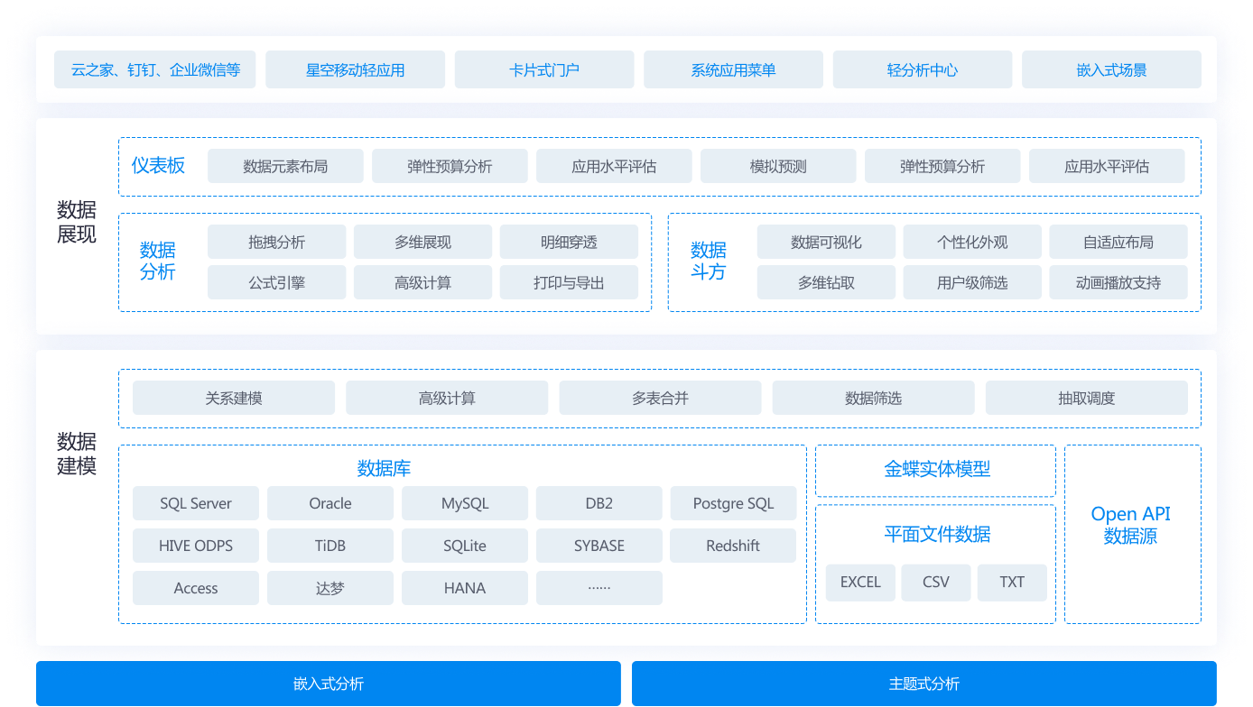Click the 仪表板 heading

[x=158, y=165]
